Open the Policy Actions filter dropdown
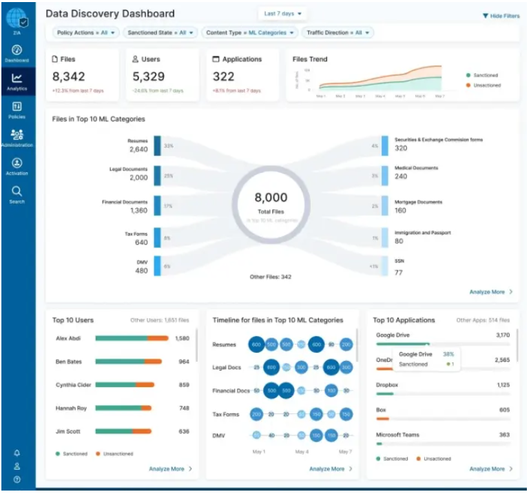Viewport: 531px width, 494px height. [85, 32]
